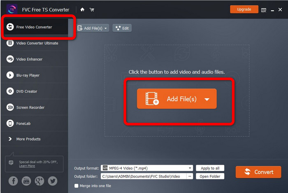Open the Output format dropdown

click(x=147, y=168)
